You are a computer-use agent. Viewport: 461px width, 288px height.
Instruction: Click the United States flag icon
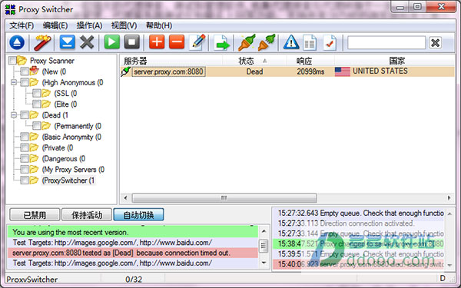[343, 71]
